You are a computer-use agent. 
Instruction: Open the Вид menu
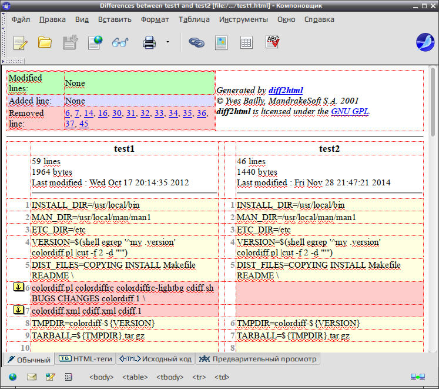(x=82, y=19)
